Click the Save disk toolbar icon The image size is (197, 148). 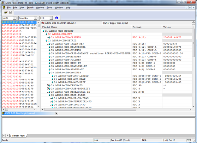point(10,12)
